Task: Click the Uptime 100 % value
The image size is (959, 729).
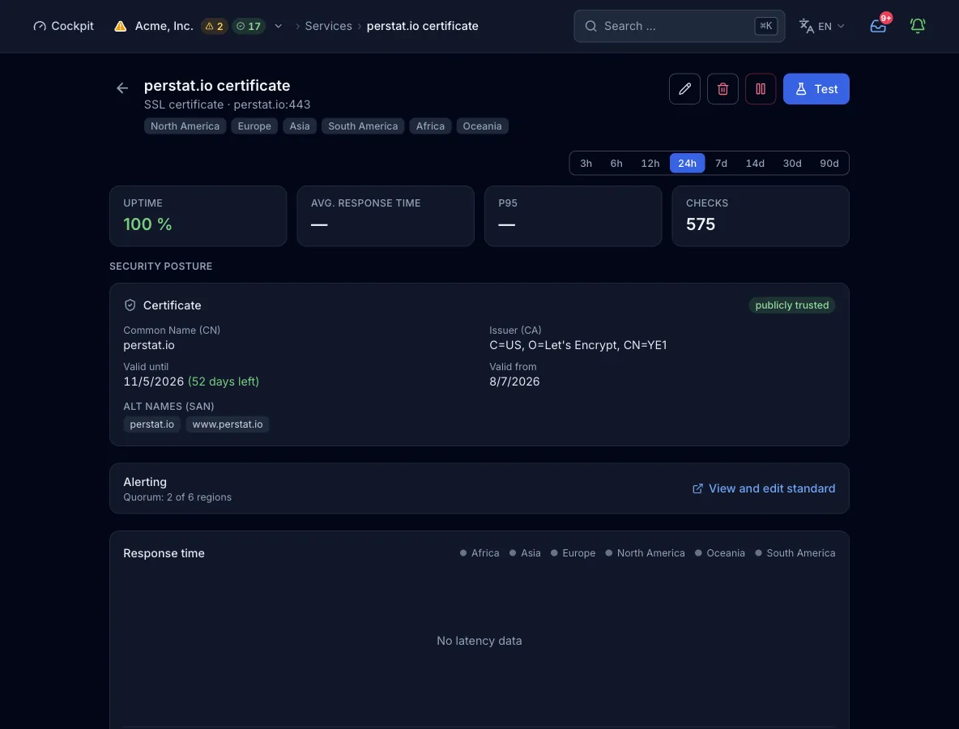Action: click(147, 224)
